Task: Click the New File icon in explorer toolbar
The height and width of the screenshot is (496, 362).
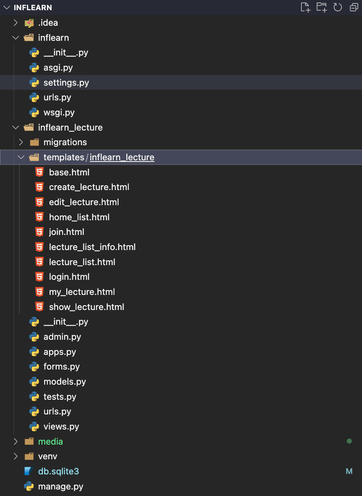Action: pos(306,7)
